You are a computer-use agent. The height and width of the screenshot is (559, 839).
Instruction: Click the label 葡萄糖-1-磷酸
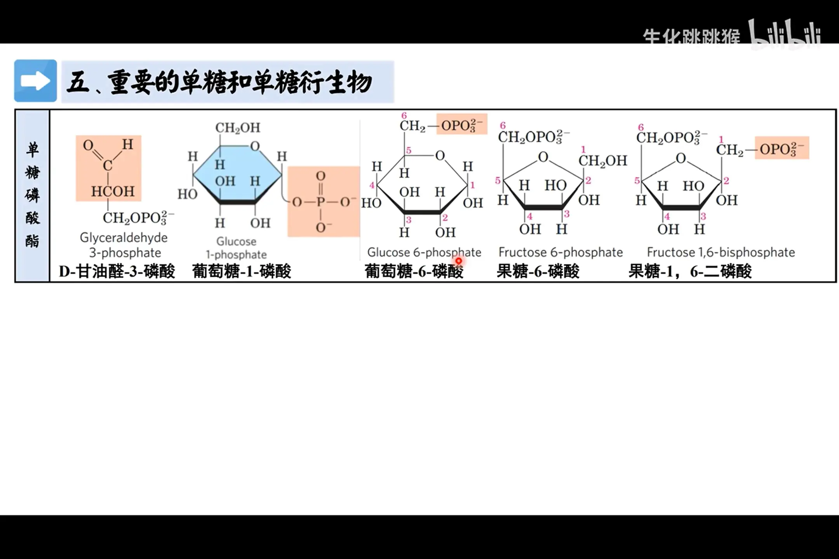pos(242,271)
